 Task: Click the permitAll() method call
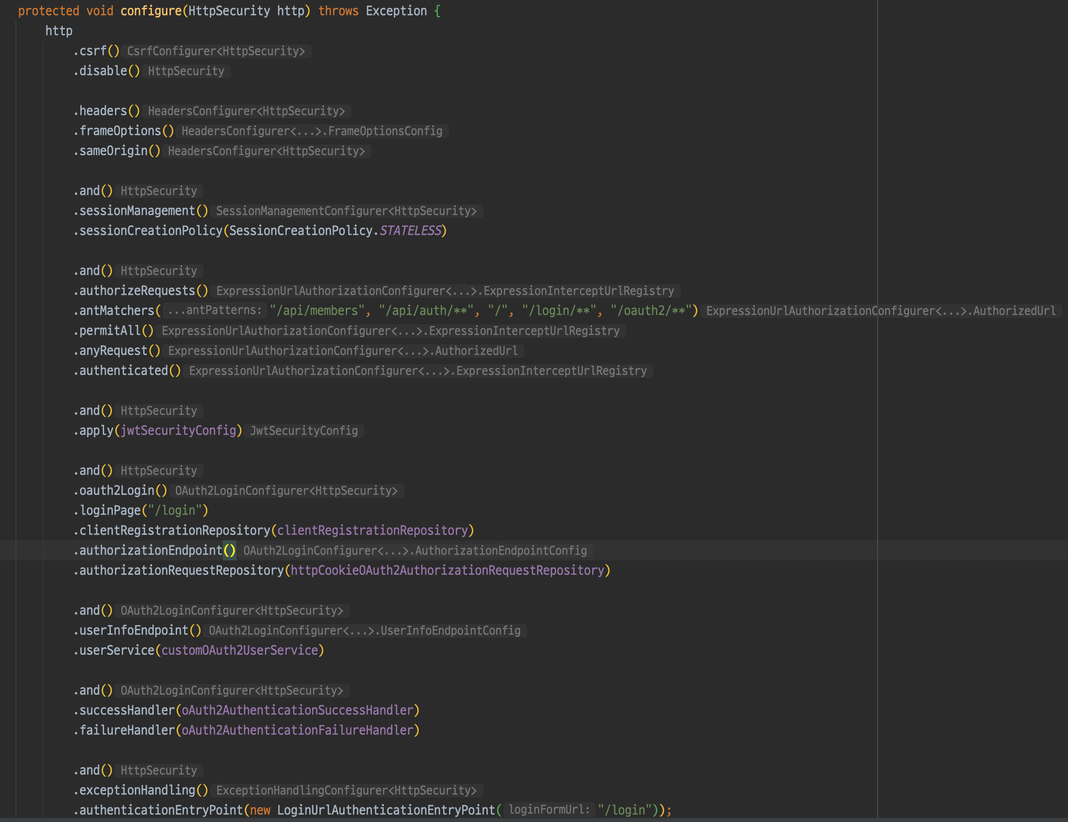pos(110,331)
